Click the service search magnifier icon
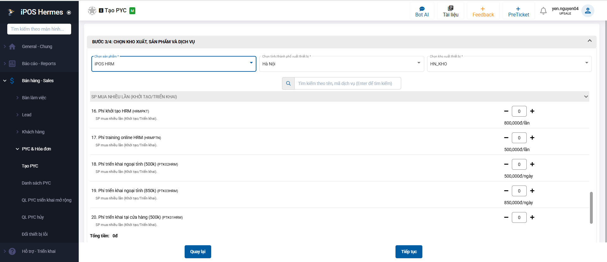 288,83
